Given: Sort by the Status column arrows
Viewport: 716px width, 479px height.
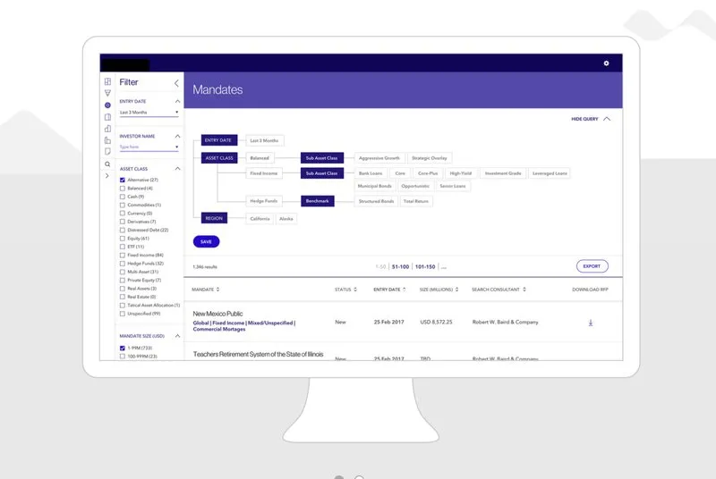Looking at the screenshot, I should click(x=355, y=290).
